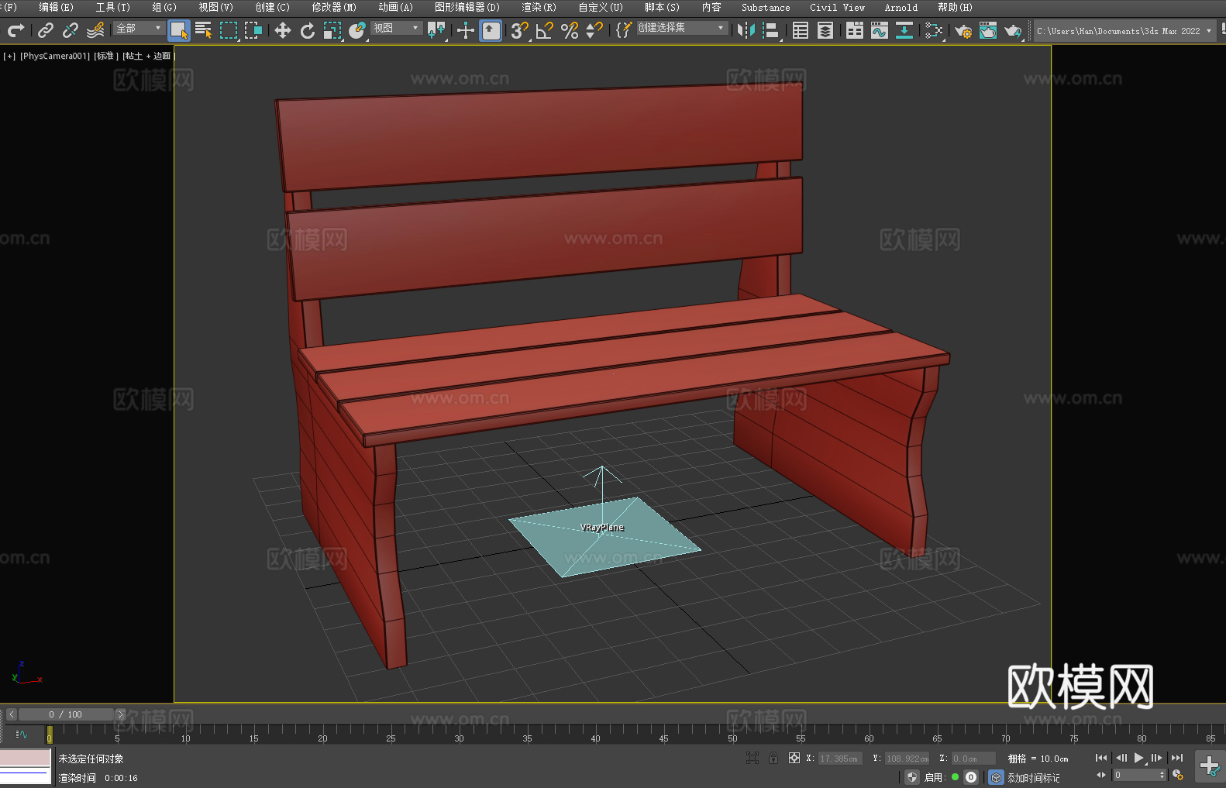The width and height of the screenshot is (1226, 788).
Task: Select the Scale tool
Action: (x=332, y=30)
